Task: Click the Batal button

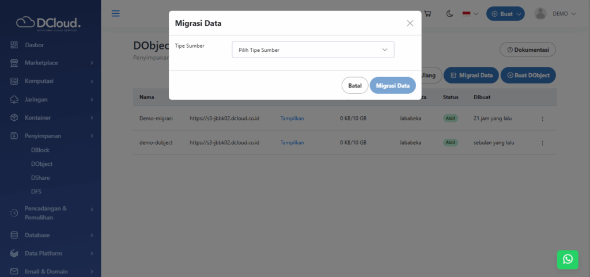Action: click(354, 86)
